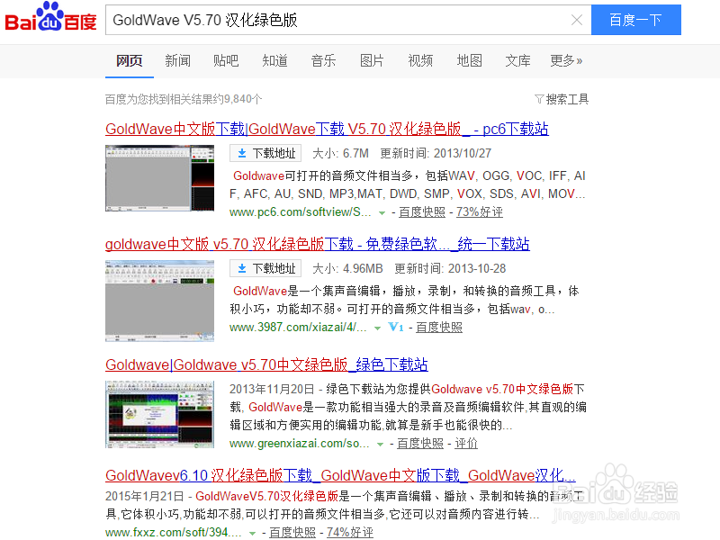Click the 2015年1月21日 date text
This screenshot has height=540, width=720.
[145, 497]
